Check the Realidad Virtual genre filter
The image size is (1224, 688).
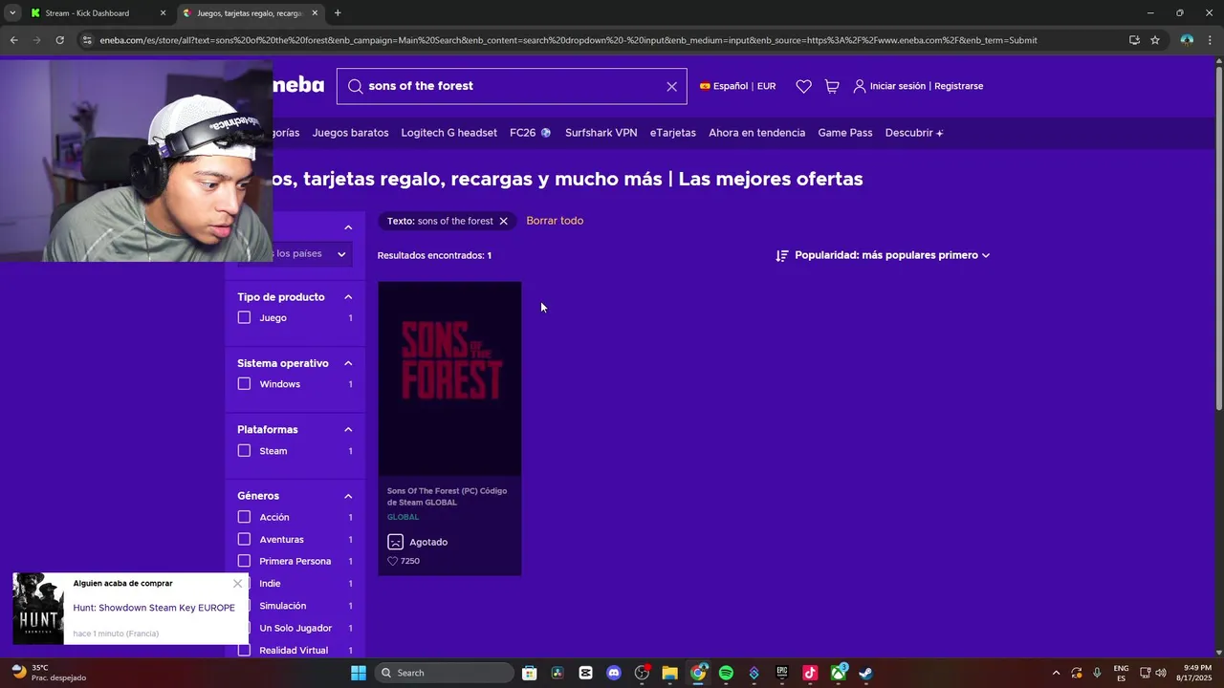click(x=244, y=650)
